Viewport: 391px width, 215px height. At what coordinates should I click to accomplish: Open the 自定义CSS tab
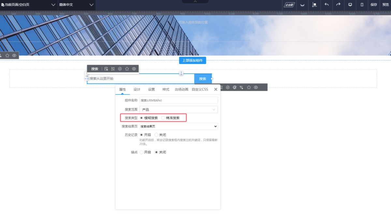pos(200,89)
